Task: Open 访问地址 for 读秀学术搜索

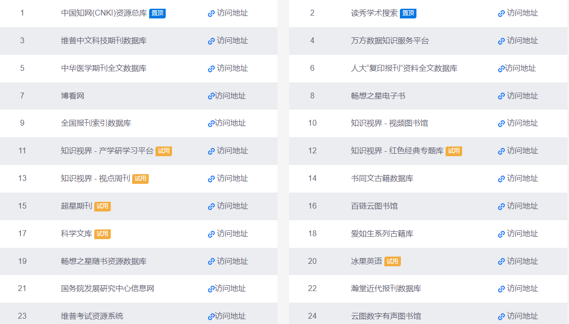Action: 522,13
